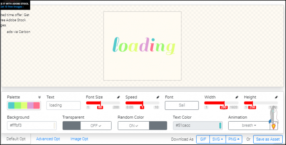Screen dimensions: 286x145
Task: Click the loading text preview canvas
Action: 143,46
